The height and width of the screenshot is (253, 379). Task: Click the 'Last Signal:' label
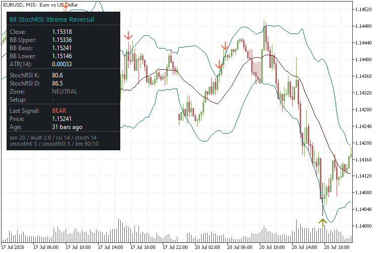click(x=24, y=111)
